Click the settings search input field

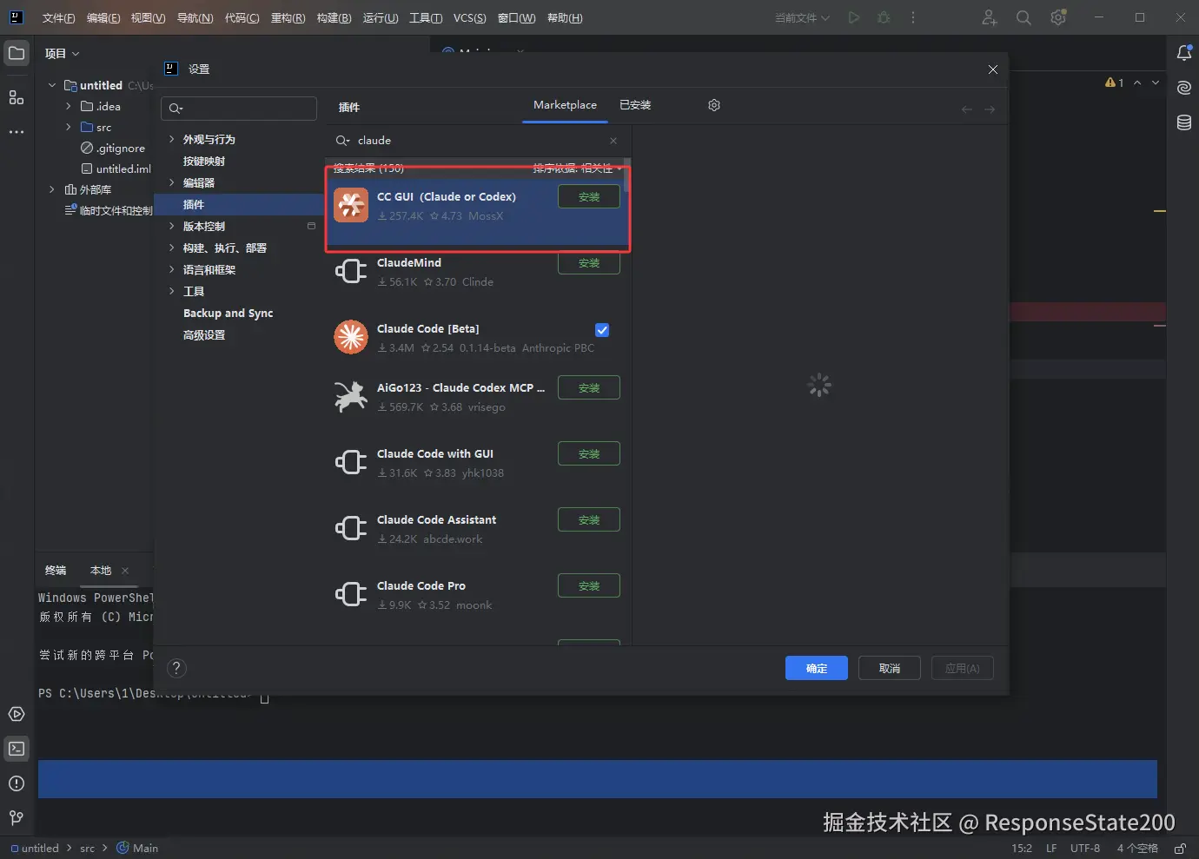(239, 109)
